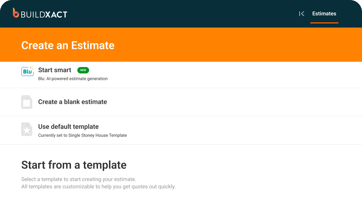Viewport: 362px width, 204px height.
Task: Click the Start smart row to expand options
Action: (139, 73)
